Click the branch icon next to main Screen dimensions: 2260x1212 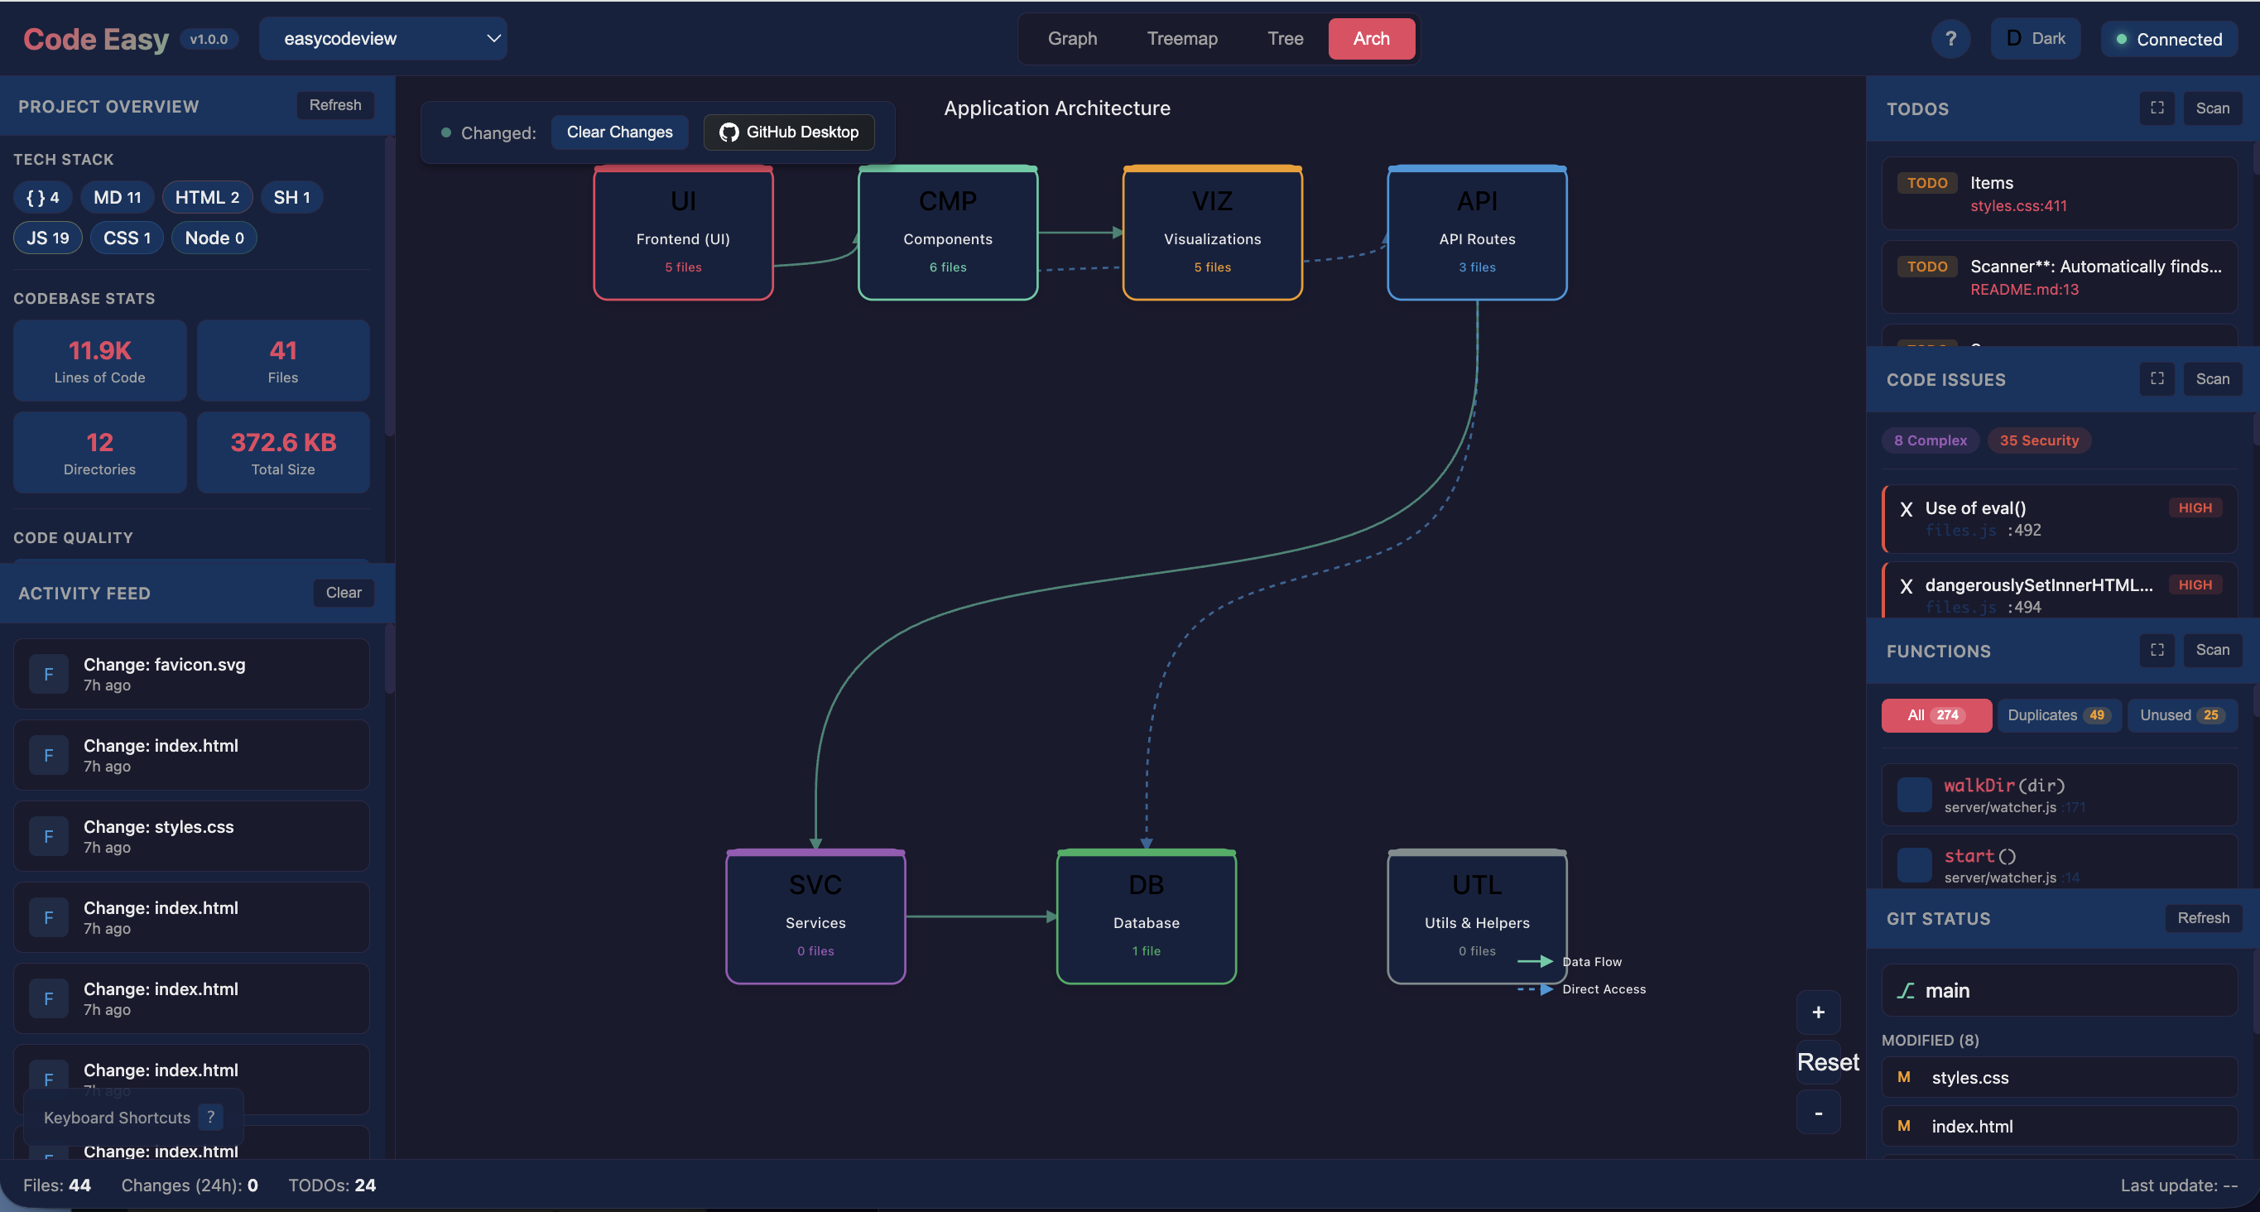[x=1906, y=991]
